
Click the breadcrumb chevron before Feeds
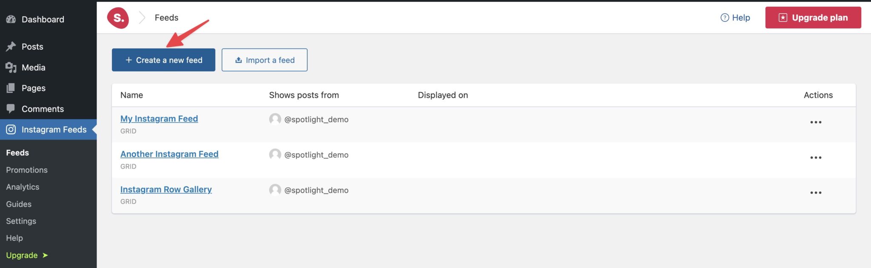tap(142, 17)
